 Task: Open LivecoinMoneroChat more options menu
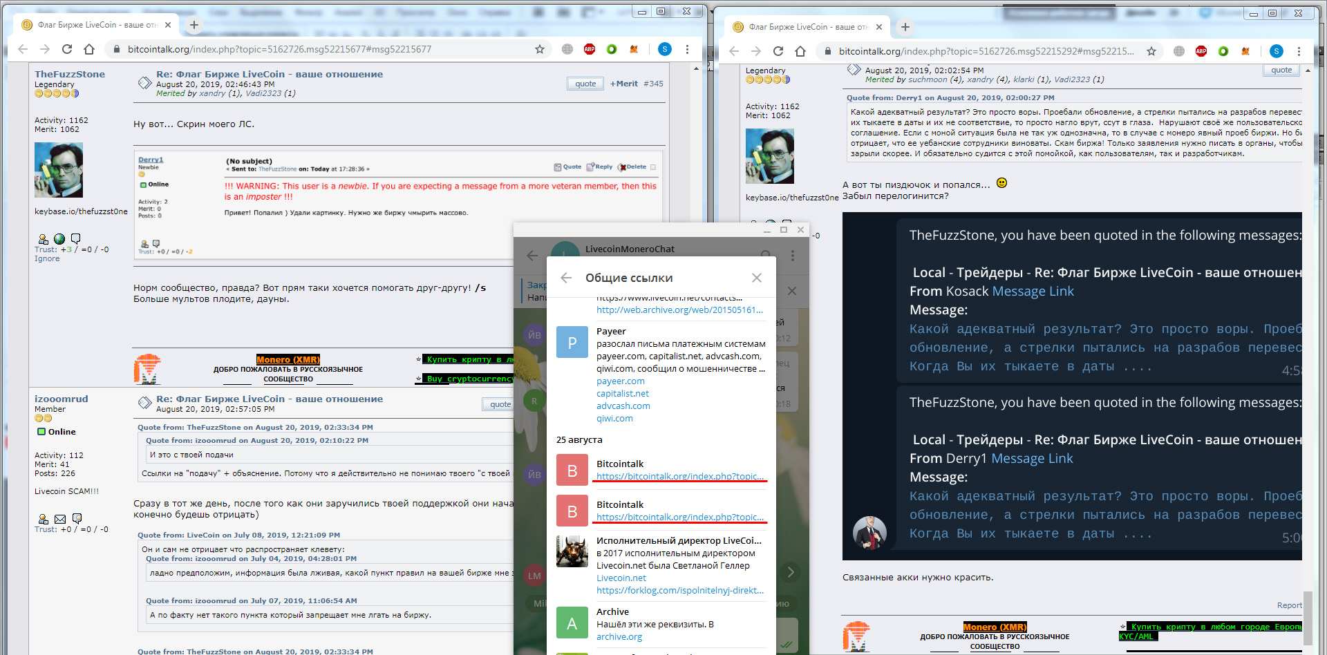point(793,255)
